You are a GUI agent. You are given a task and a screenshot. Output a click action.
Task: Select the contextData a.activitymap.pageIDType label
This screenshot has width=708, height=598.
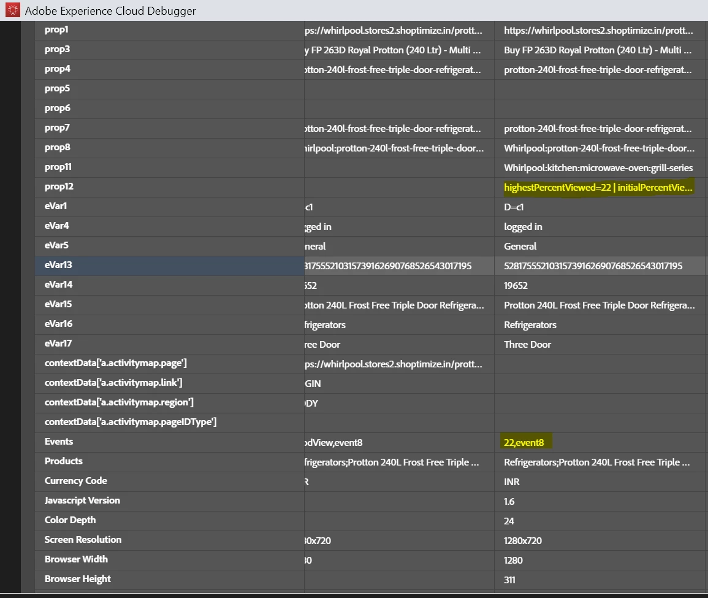pyautogui.click(x=131, y=422)
